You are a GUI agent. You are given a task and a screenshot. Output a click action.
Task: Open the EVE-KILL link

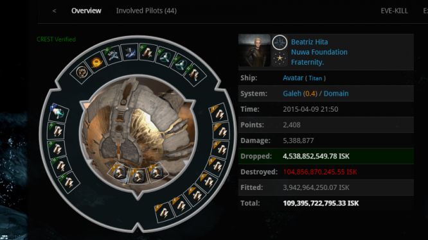394,11
